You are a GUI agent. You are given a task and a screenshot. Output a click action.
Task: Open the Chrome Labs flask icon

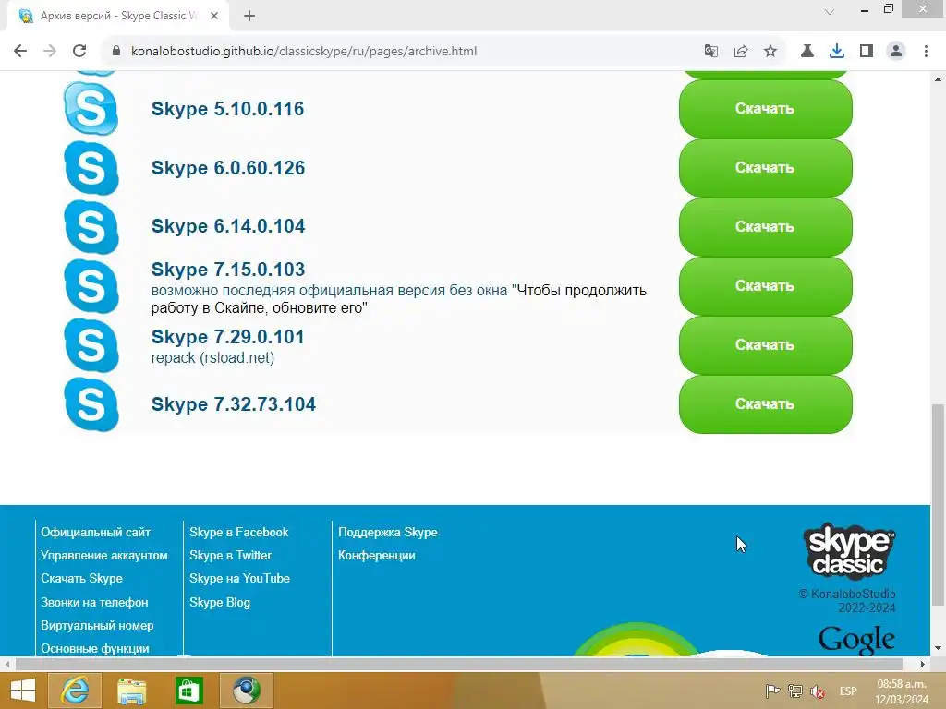pyautogui.click(x=807, y=52)
